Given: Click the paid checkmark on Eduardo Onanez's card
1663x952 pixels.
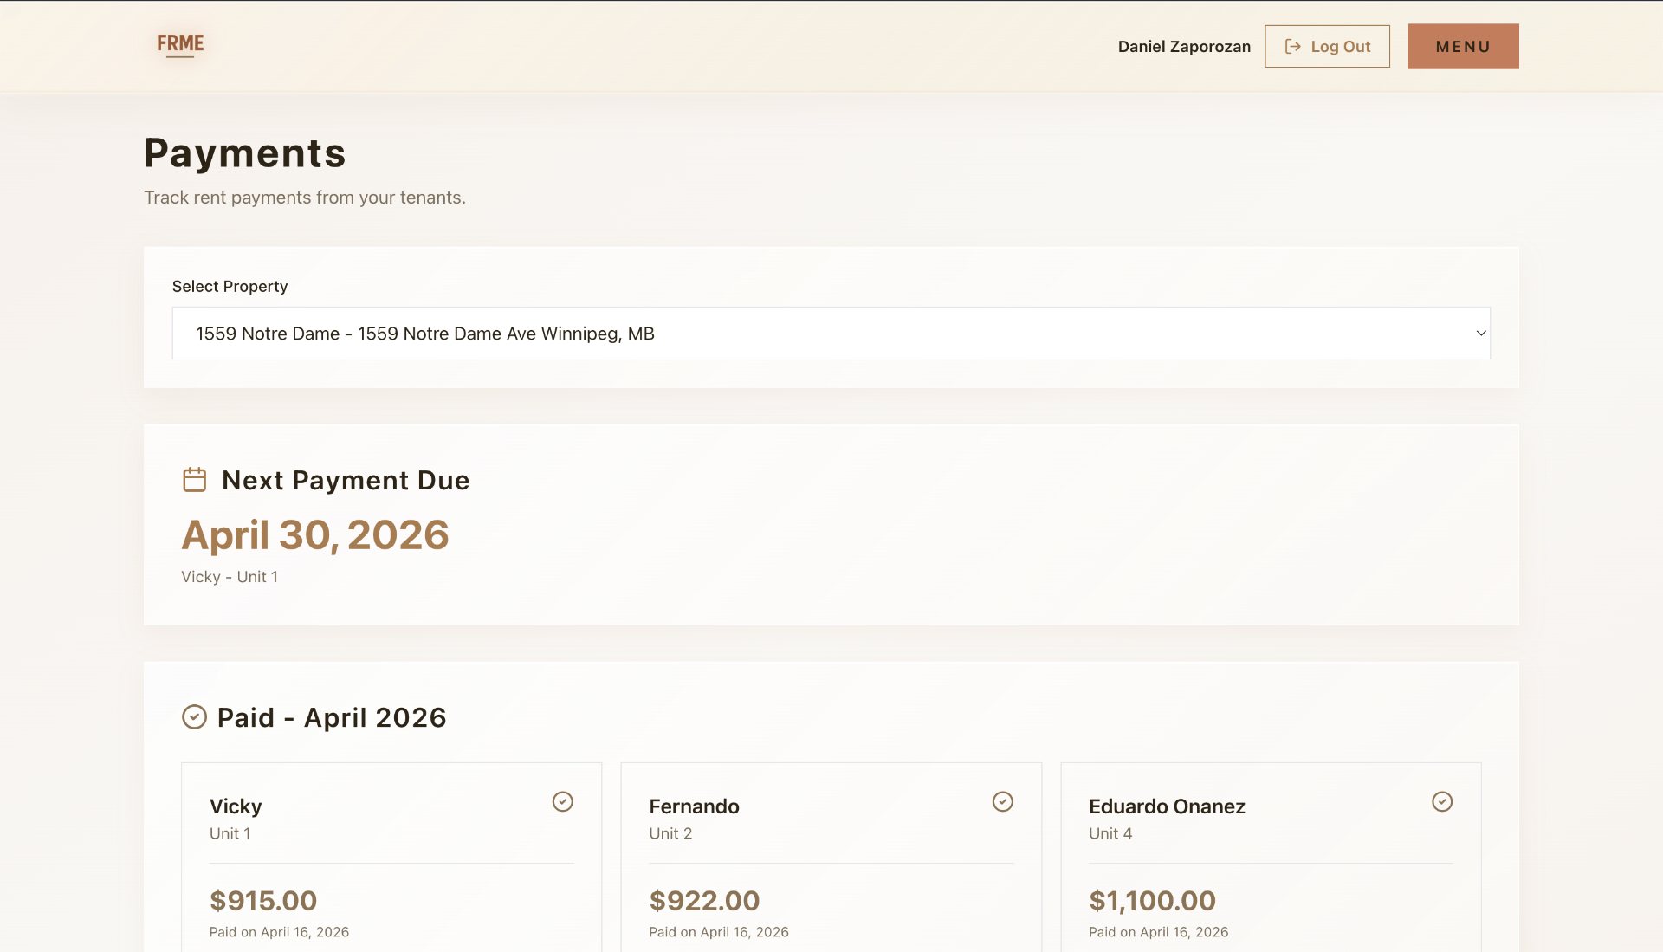Looking at the screenshot, I should (x=1442, y=801).
